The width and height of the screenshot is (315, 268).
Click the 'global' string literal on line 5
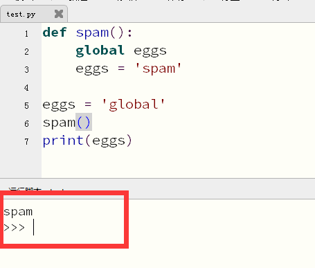(x=134, y=105)
